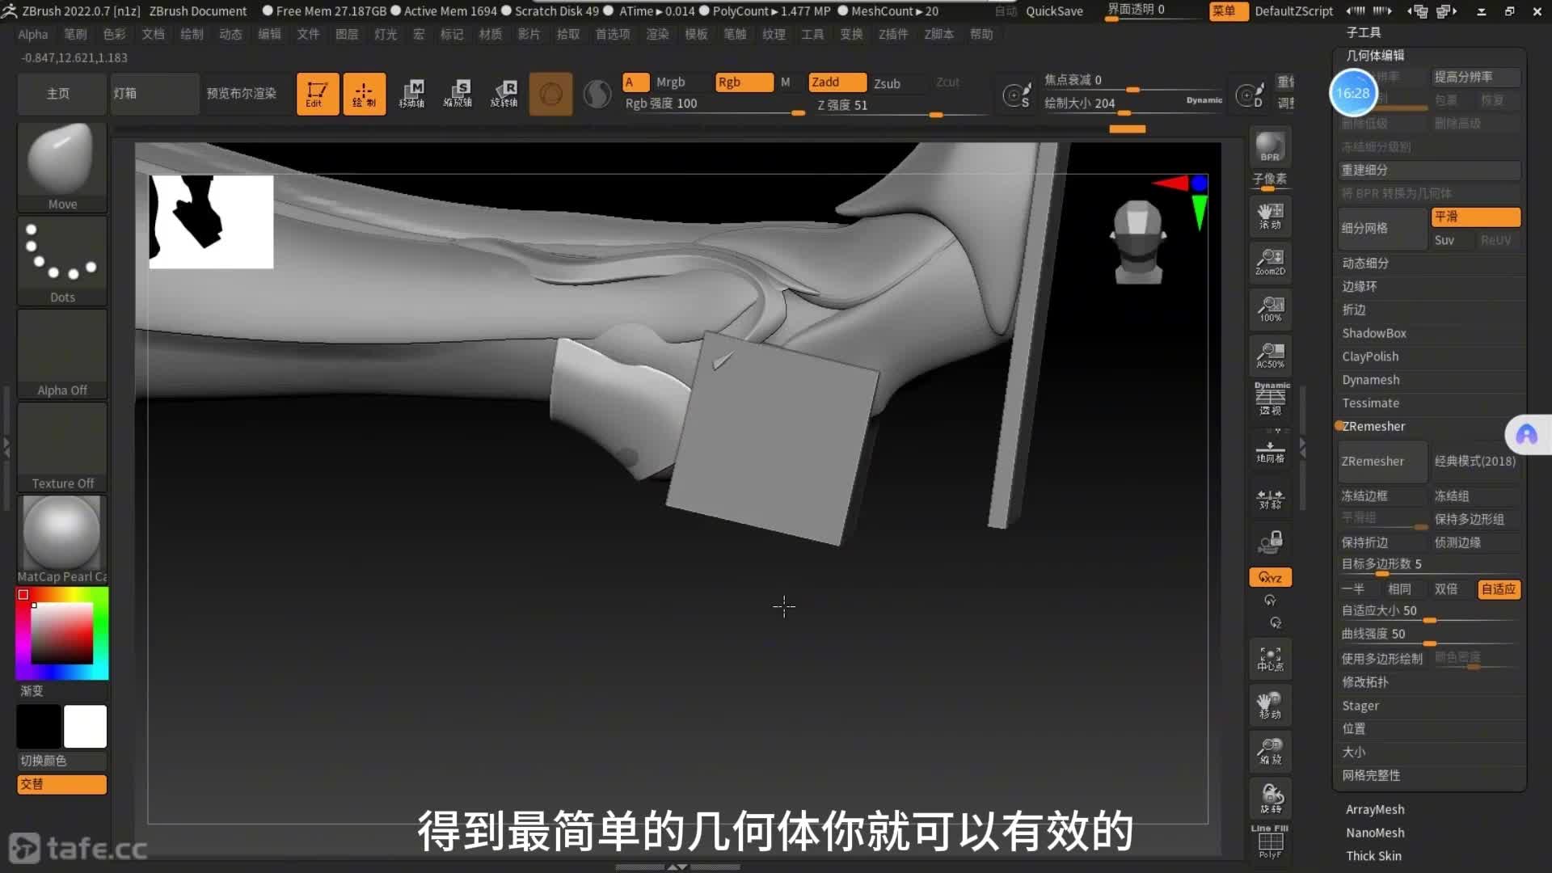Click the Line Fill PolyF icon
Image resolution: width=1552 pixels, height=873 pixels.
pyautogui.click(x=1270, y=842)
